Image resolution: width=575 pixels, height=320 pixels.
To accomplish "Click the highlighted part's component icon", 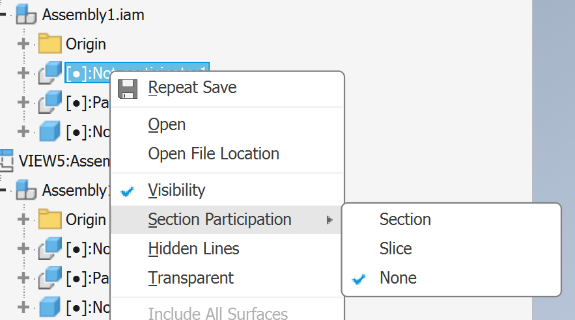I will pyautogui.click(x=49, y=73).
